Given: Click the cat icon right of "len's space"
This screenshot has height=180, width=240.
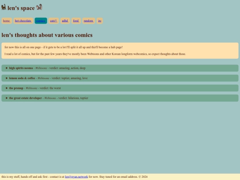Looking at the screenshot, I should point(39,7).
